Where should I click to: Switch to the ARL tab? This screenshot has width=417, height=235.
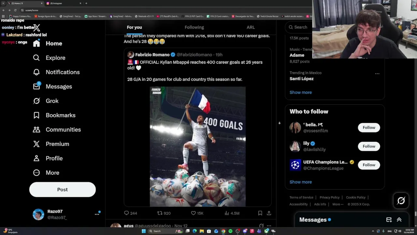click(x=251, y=27)
